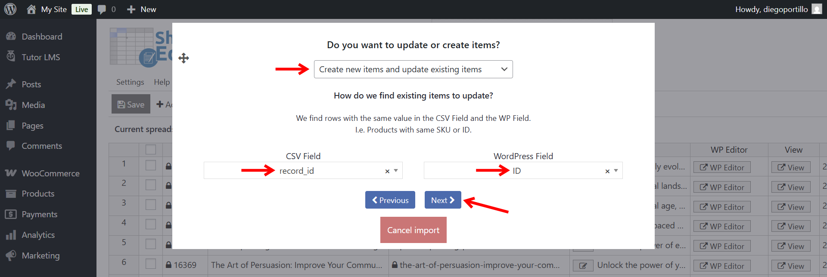Open the edit icon in row 6
827x277 pixels.
point(583,265)
